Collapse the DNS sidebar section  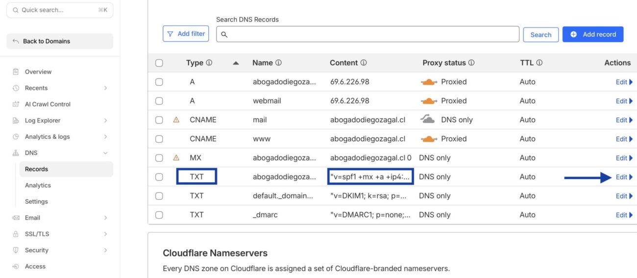[105, 153]
